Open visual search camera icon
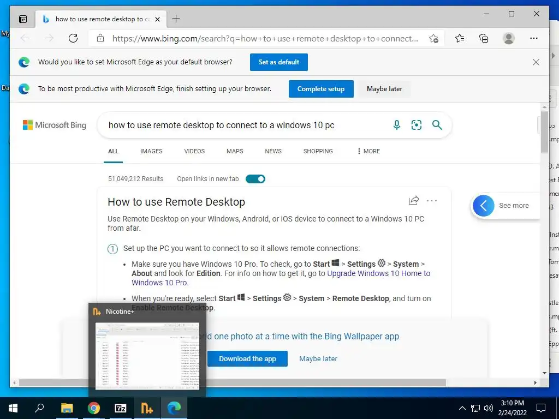This screenshot has width=559, height=419. (417, 125)
